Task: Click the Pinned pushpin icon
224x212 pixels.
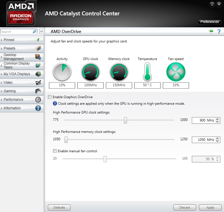Action: [x=38, y=40]
